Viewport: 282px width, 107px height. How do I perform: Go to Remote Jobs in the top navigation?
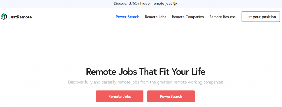[156, 17]
